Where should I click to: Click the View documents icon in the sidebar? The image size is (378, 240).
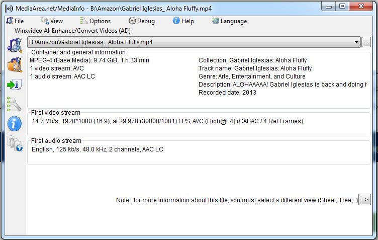(14, 144)
